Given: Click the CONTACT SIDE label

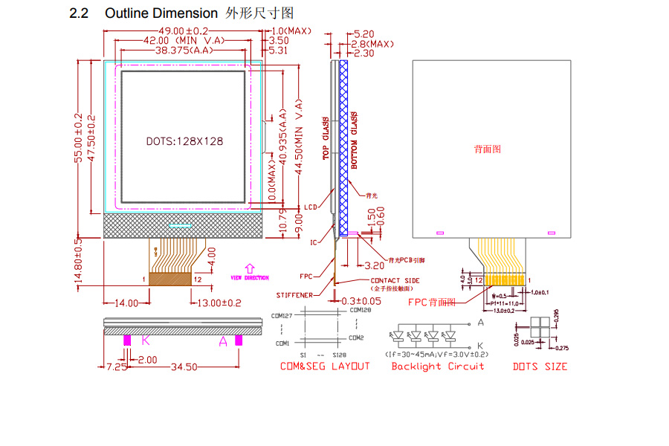Looking at the screenshot, I should (x=395, y=280).
